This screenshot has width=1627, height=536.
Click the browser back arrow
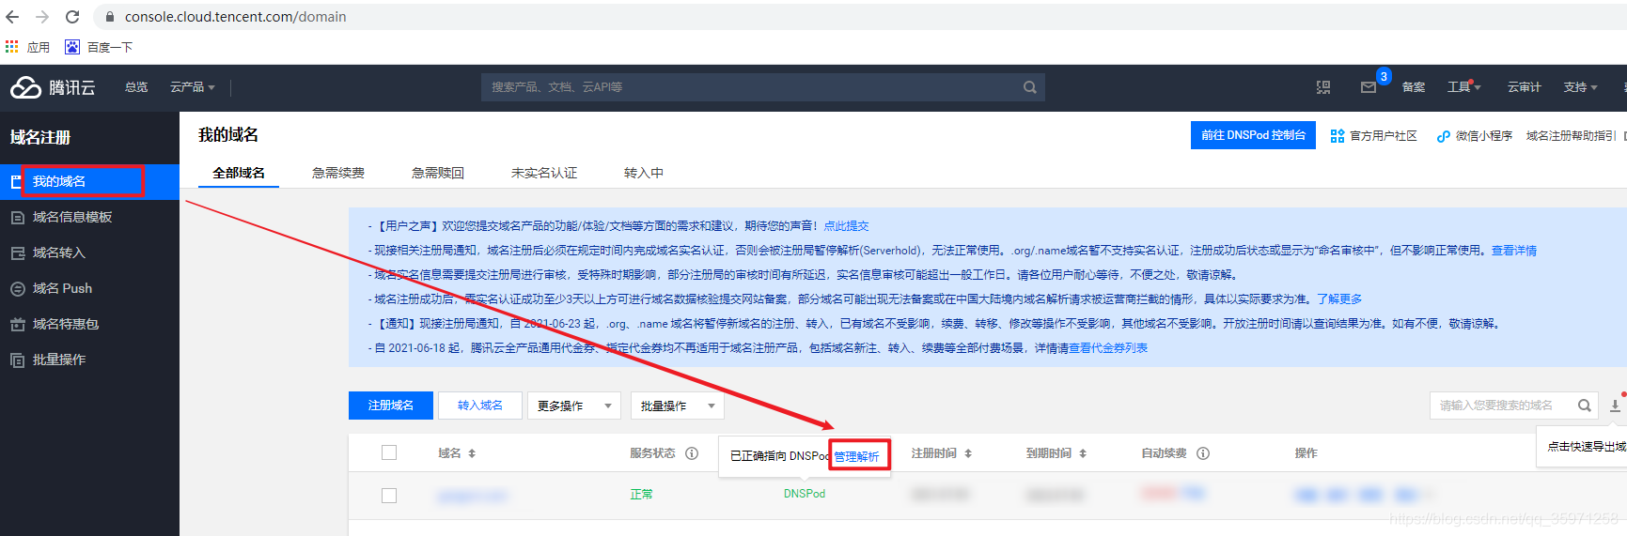click(12, 17)
